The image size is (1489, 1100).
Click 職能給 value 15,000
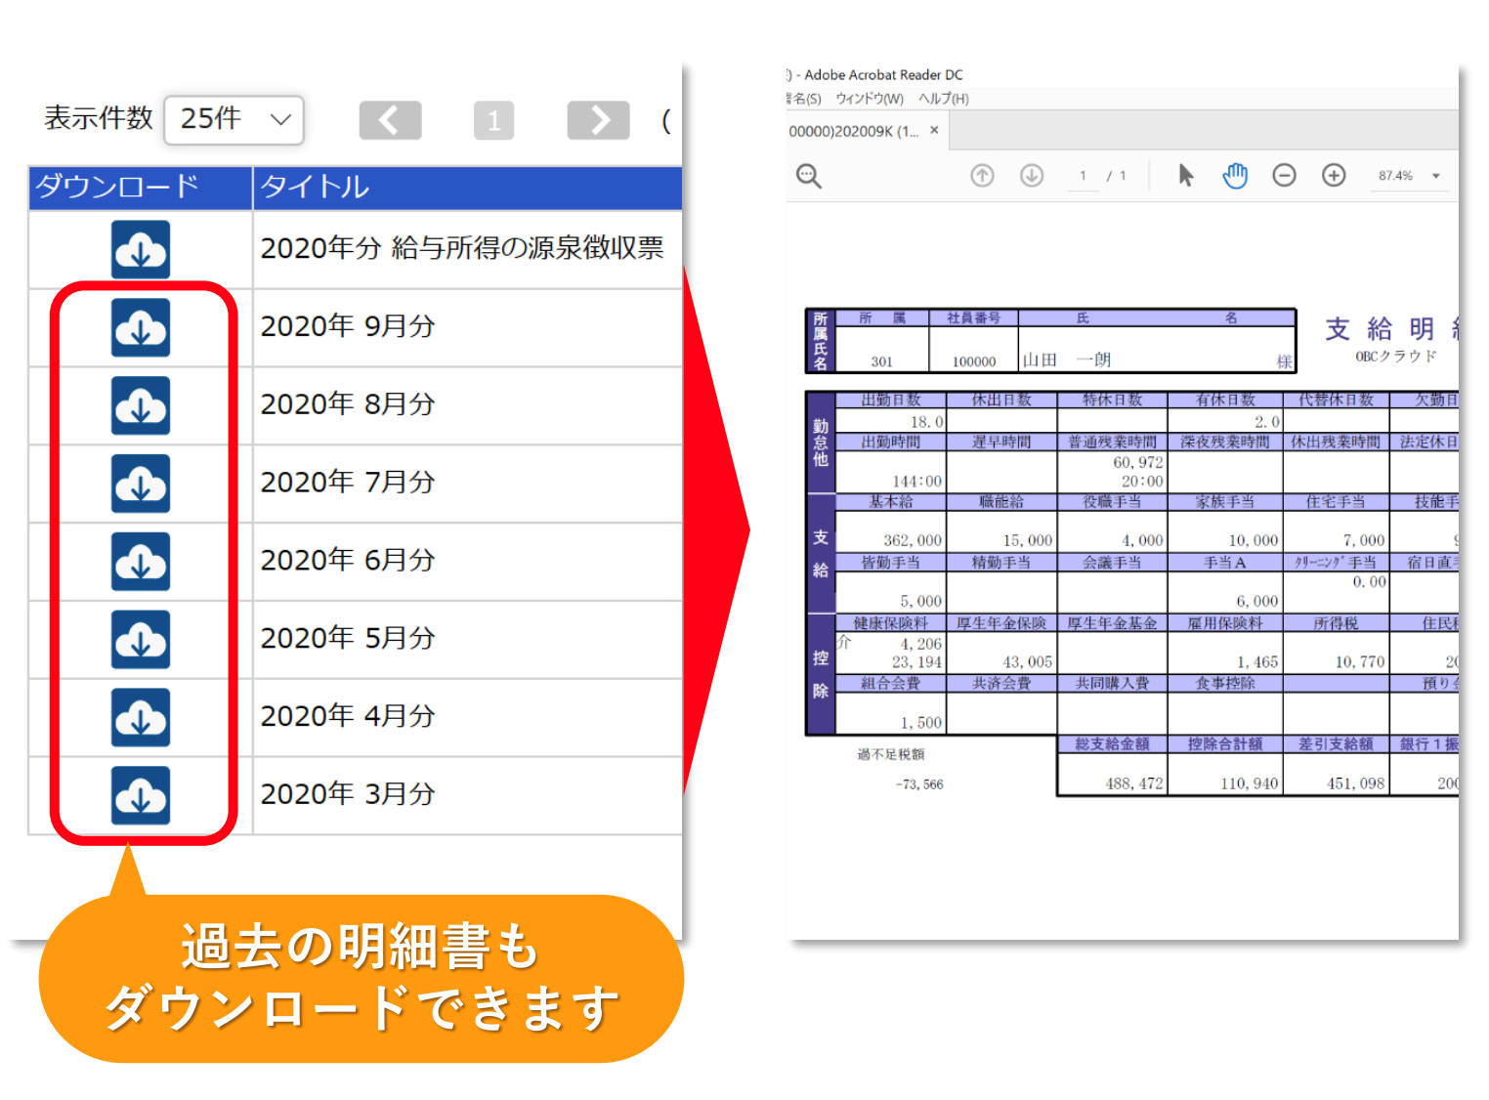1028,540
